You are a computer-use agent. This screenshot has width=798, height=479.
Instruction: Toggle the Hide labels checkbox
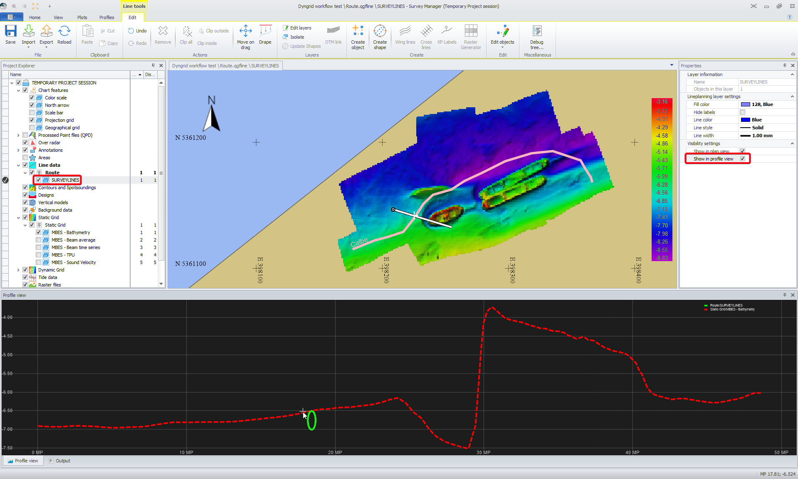[742, 112]
